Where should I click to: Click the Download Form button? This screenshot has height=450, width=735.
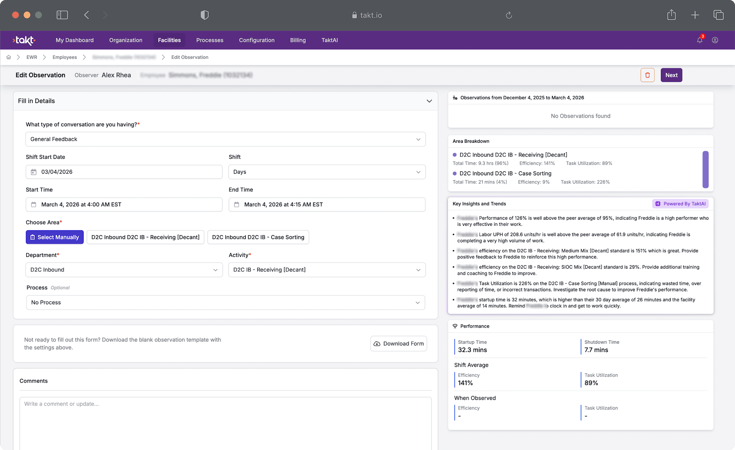399,344
